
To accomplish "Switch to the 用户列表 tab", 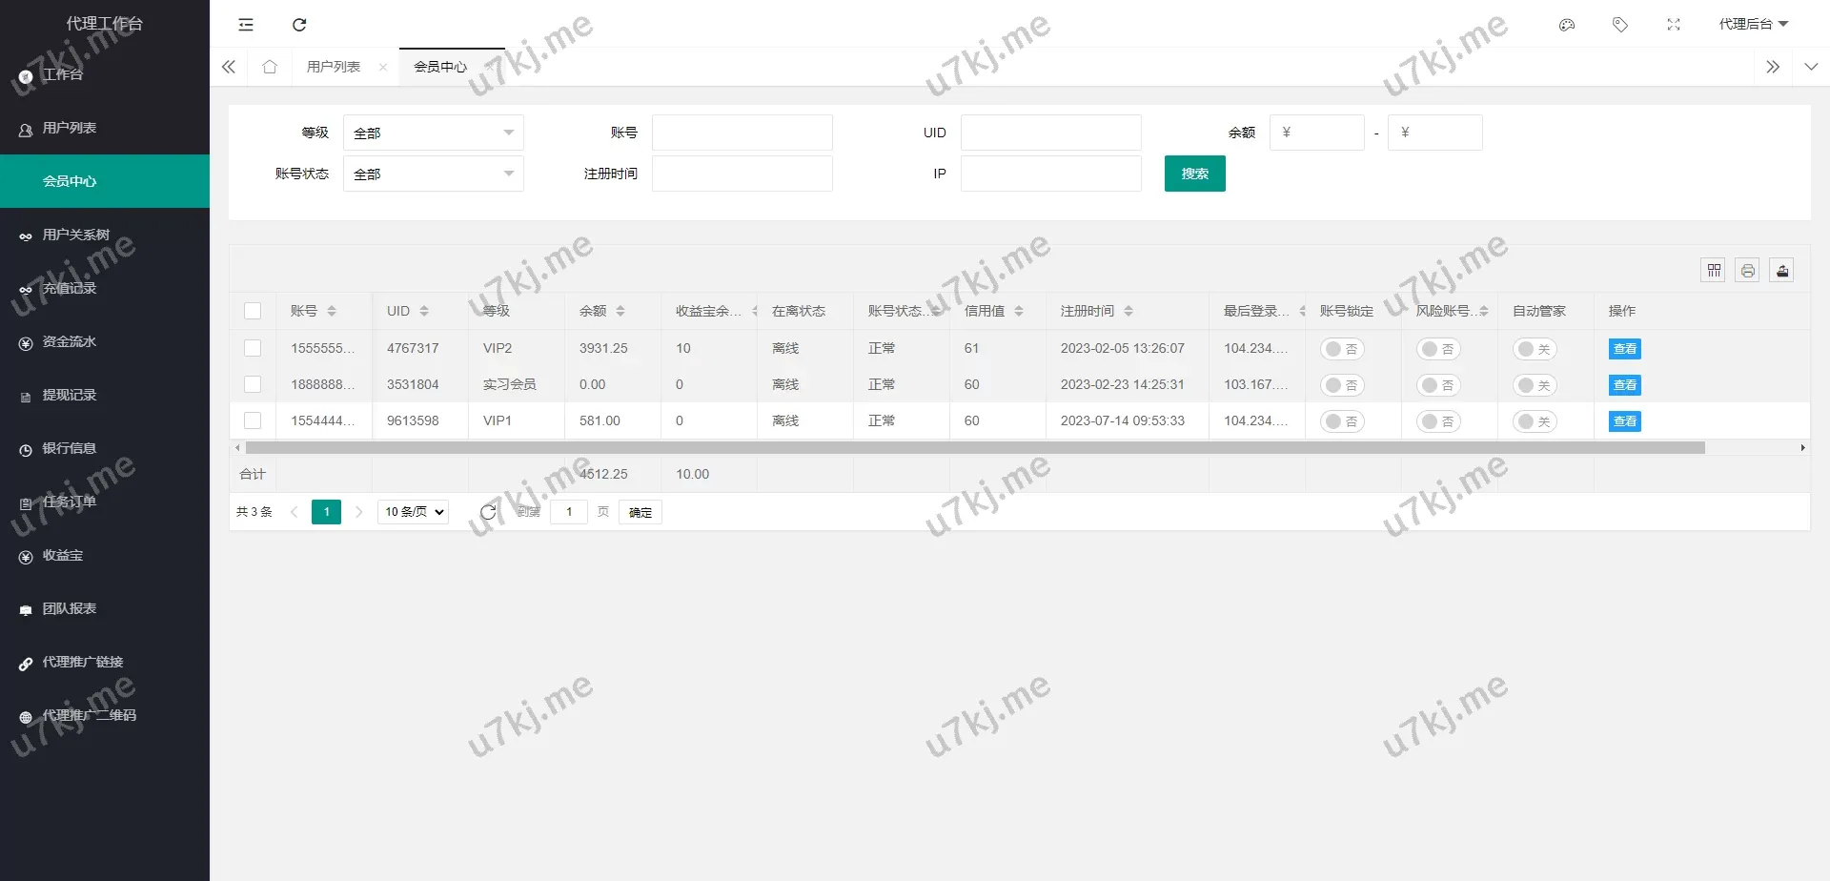I will [334, 67].
